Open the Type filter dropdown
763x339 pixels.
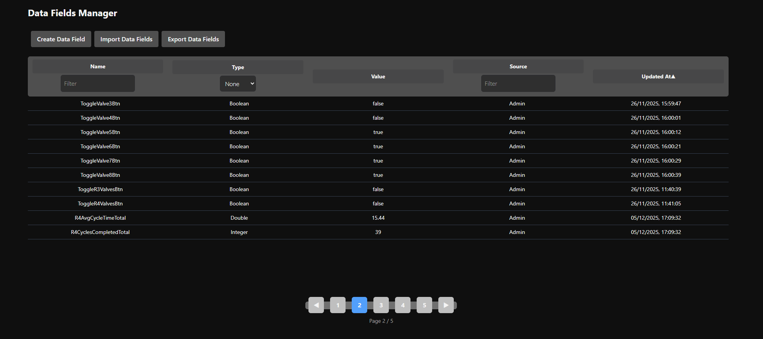tap(238, 84)
